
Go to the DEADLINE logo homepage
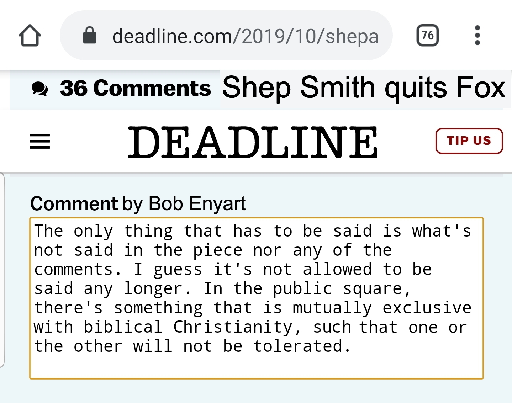pyautogui.click(x=253, y=142)
